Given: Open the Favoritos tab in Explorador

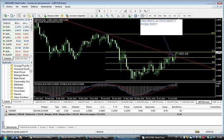Looking at the screenshot, I should pyautogui.click(x=17, y=101).
